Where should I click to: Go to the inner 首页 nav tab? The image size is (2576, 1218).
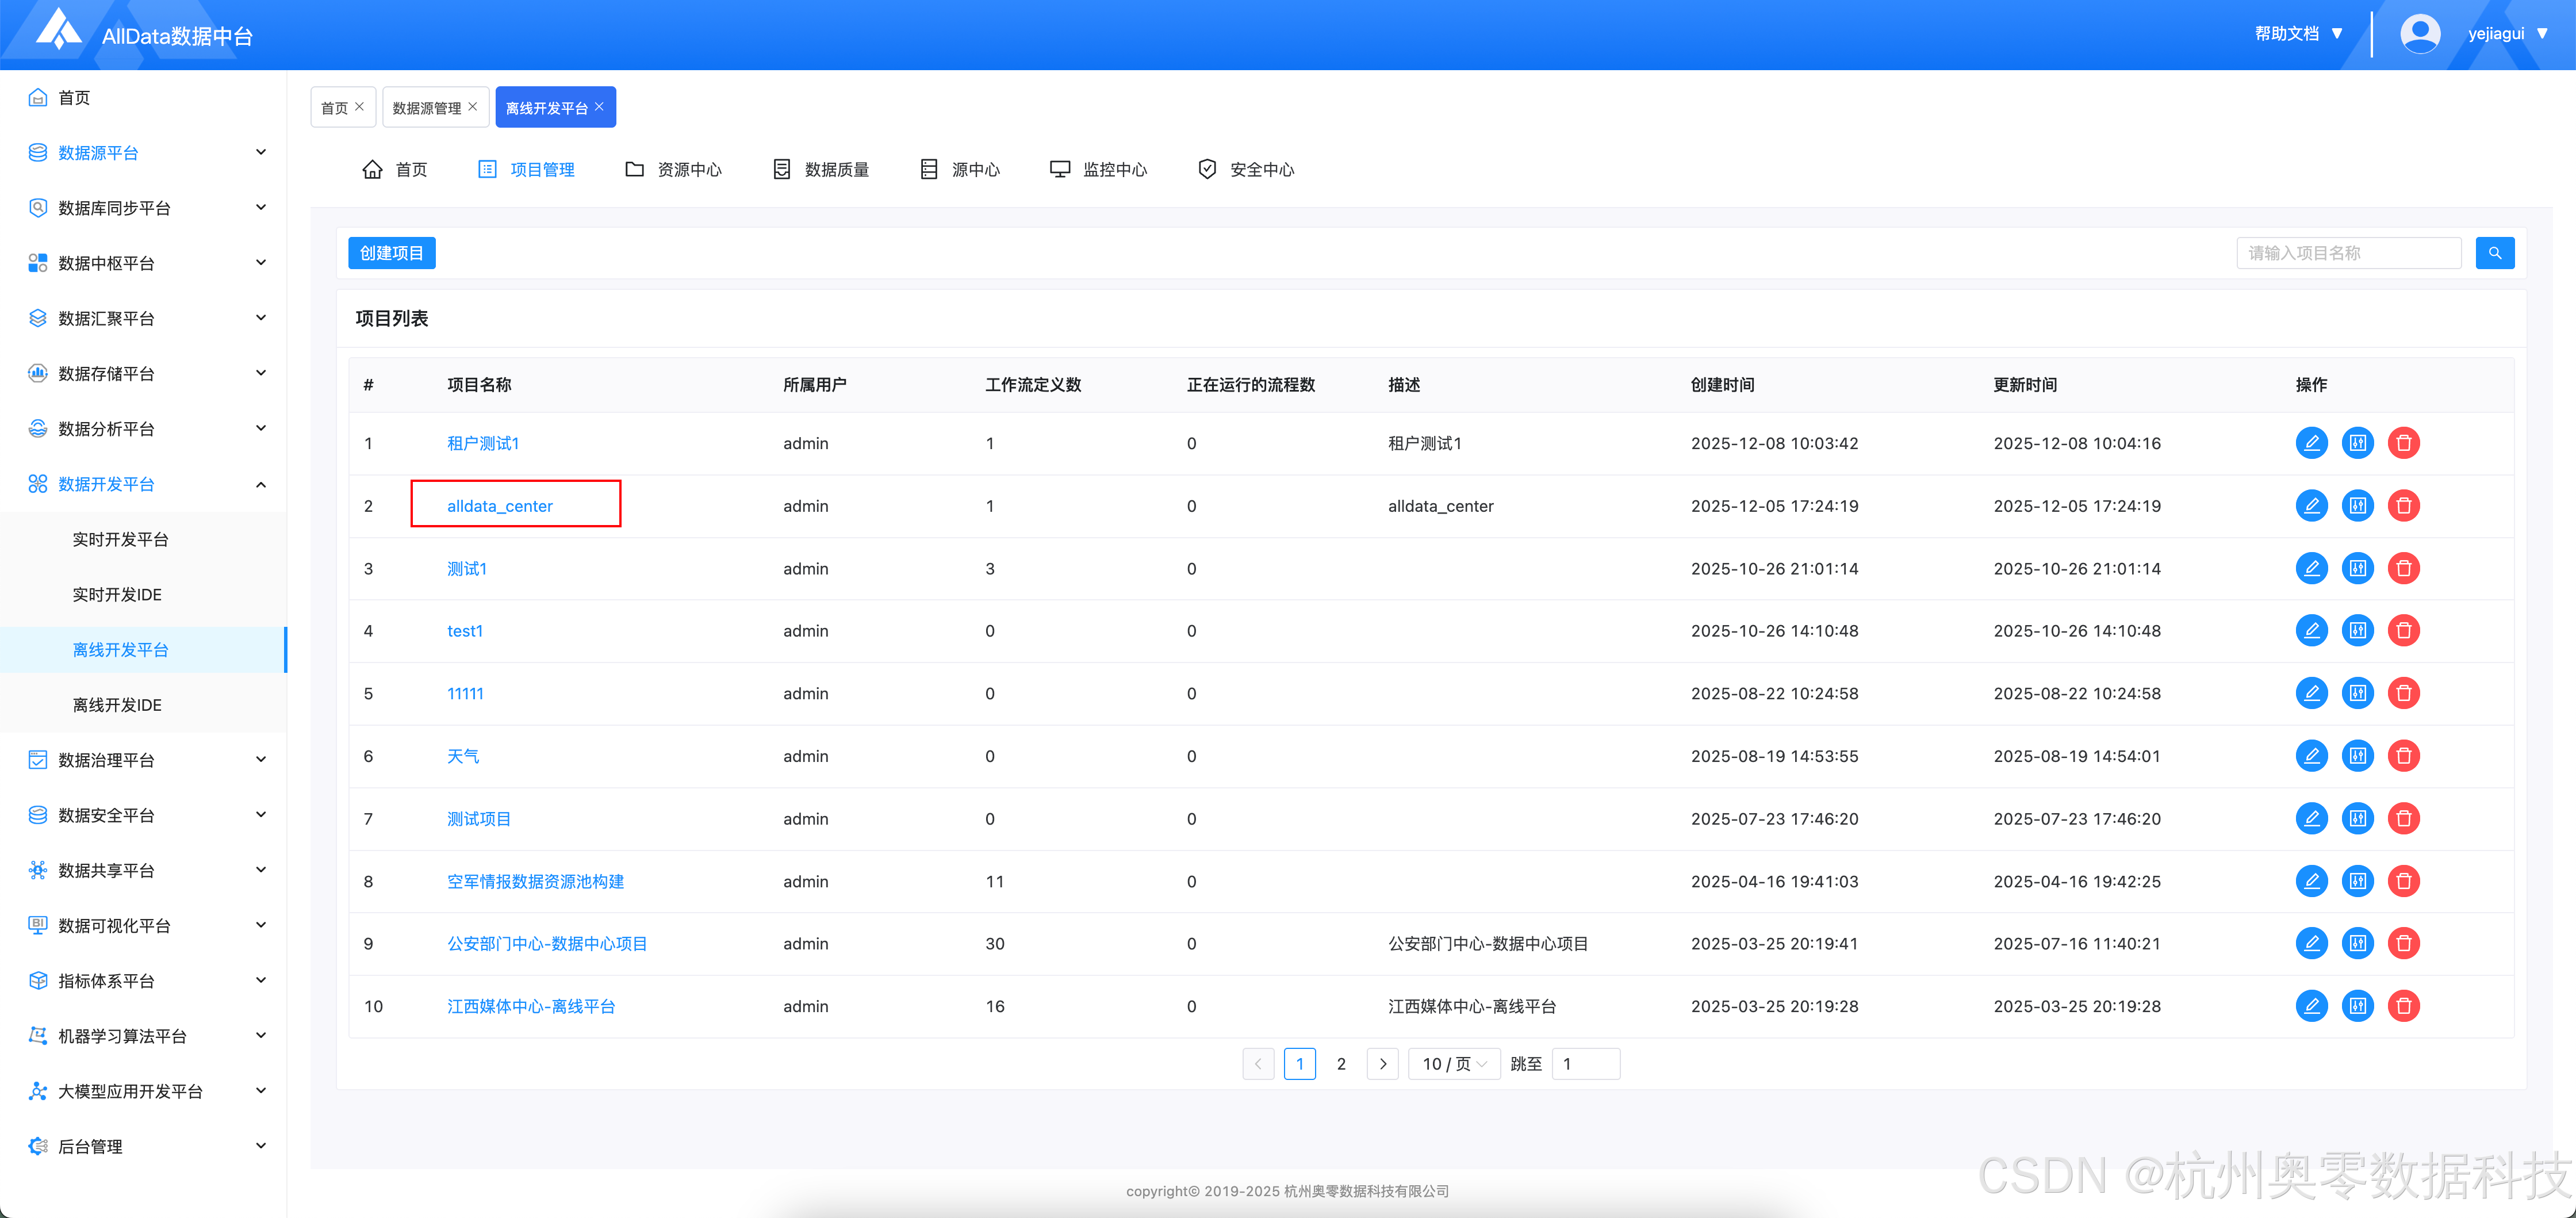pos(394,170)
